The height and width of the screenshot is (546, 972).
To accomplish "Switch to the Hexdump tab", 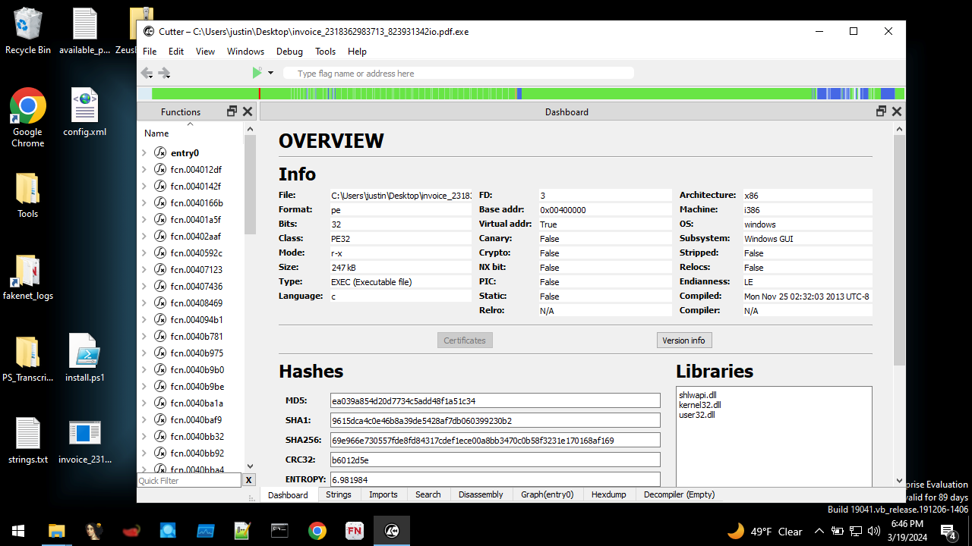I will tap(608, 494).
